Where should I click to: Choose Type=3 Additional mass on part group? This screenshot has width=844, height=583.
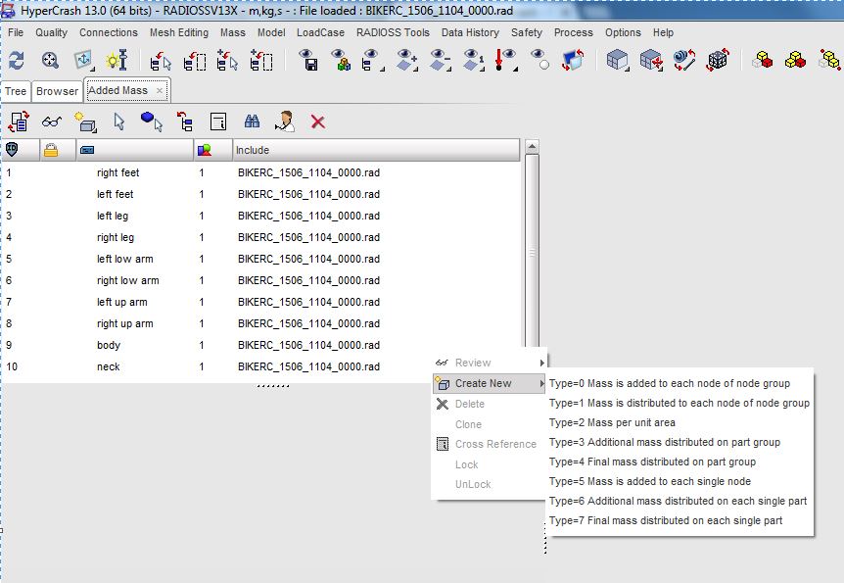(x=664, y=442)
